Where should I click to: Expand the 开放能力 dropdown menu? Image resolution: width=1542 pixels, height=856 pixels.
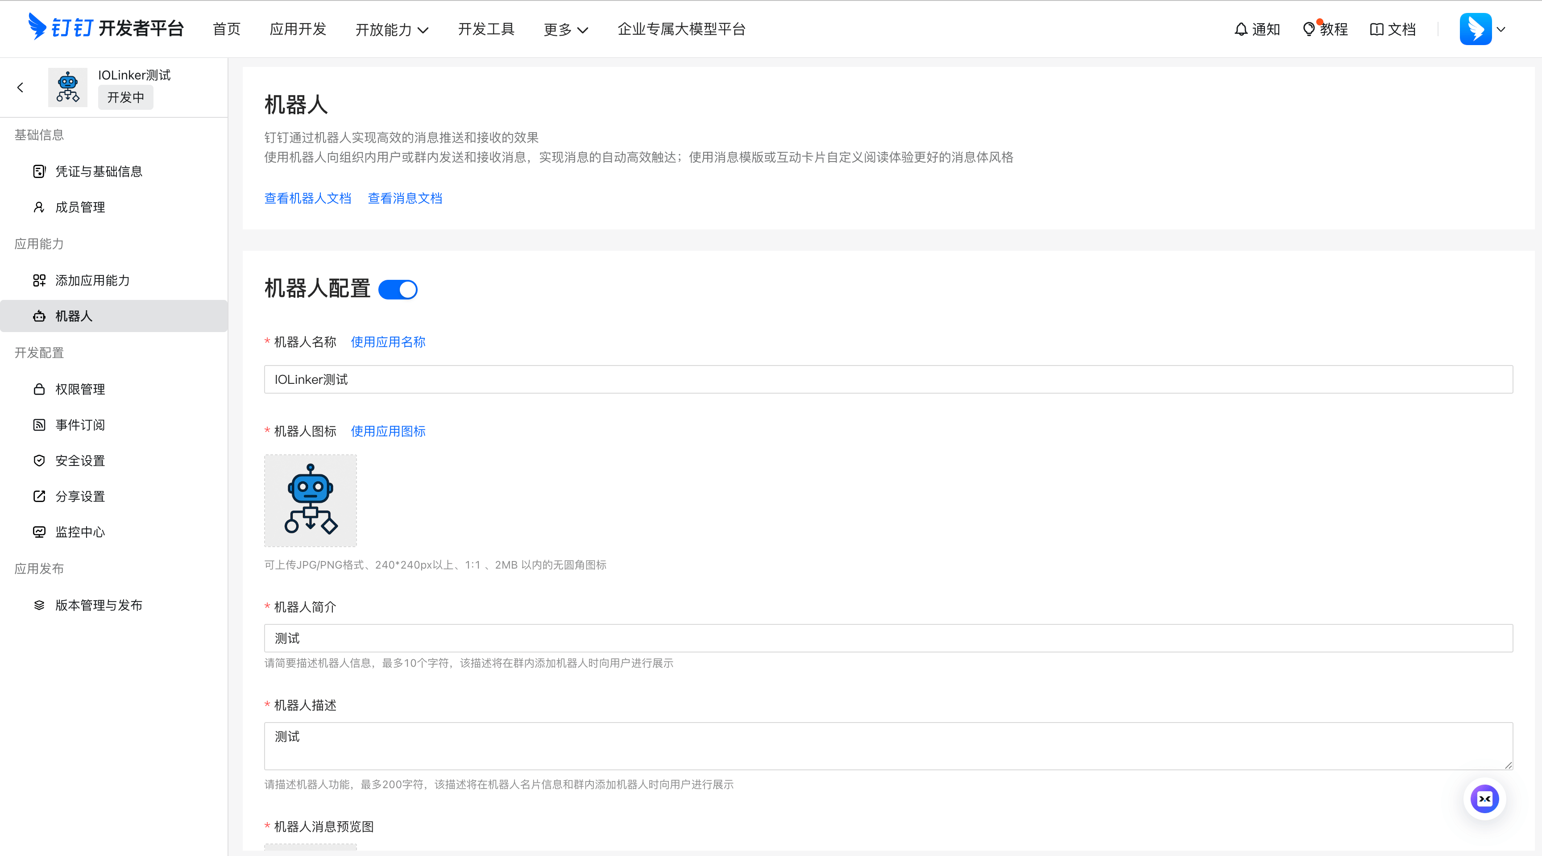pyautogui.click(x=392, y=29)
